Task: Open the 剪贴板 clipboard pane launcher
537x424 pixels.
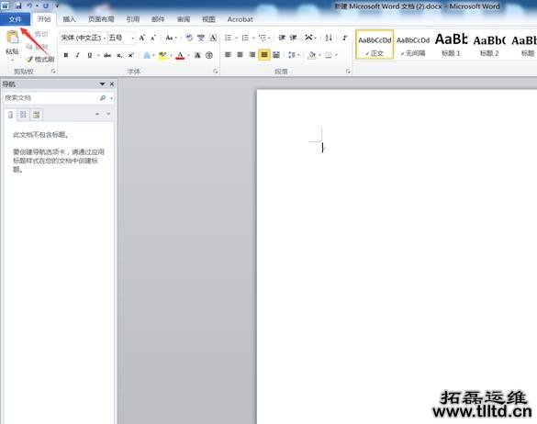Action: 53,72
